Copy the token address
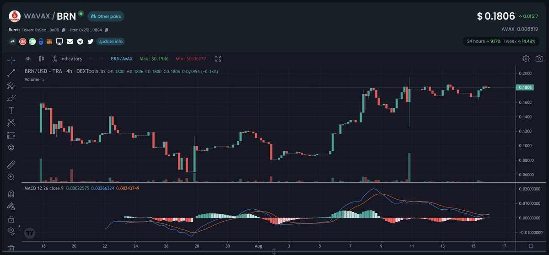549x255 pixels. tap(64, 30)
